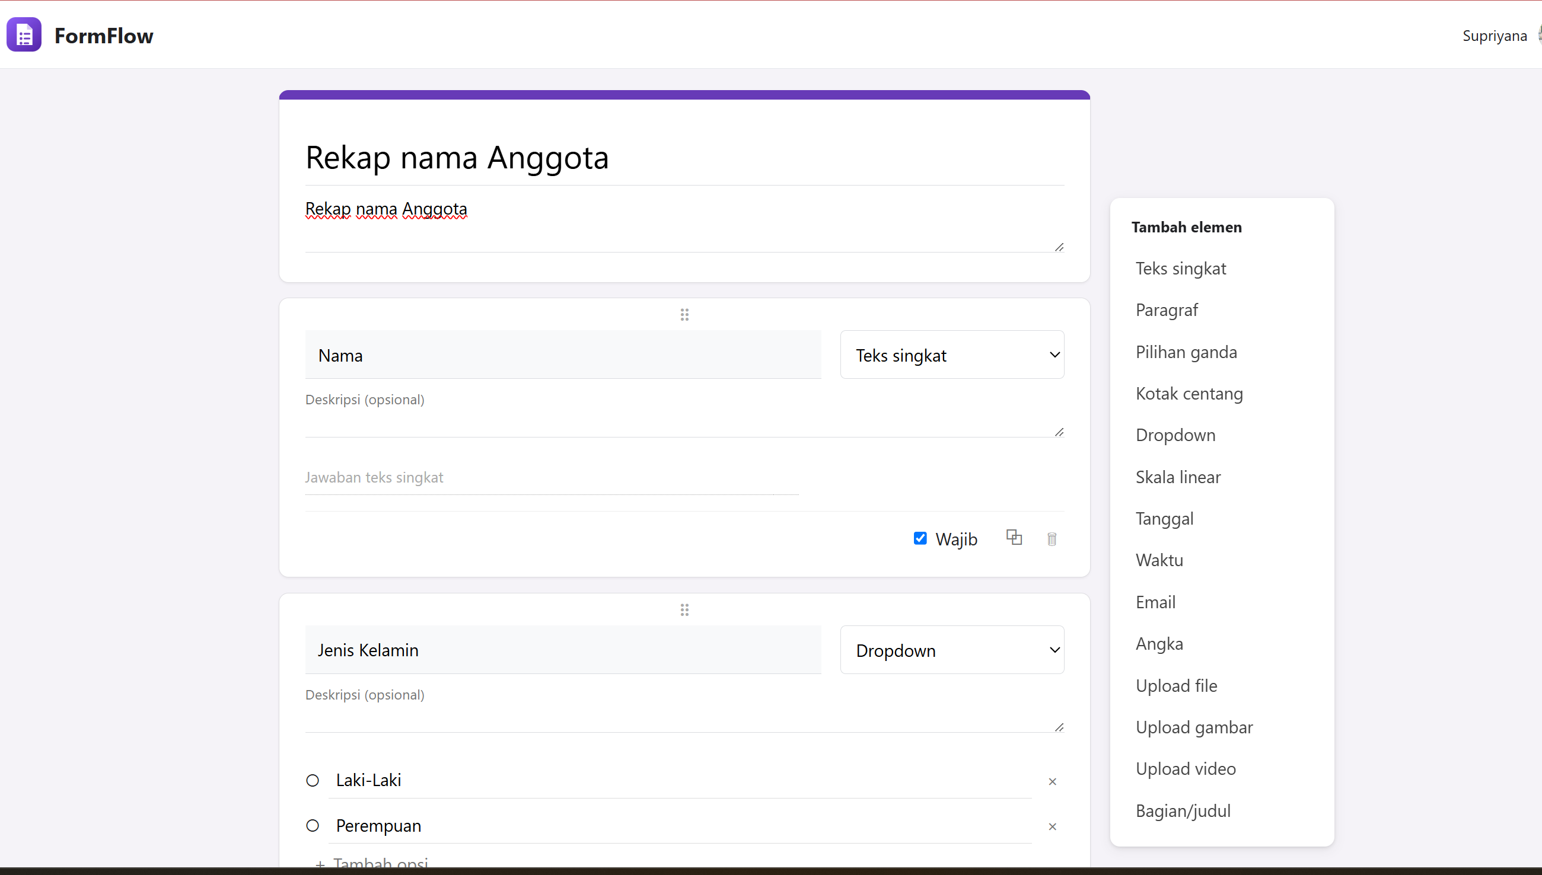
Task: Grab the drag handle of the Nama card
Action: (684, 315)
